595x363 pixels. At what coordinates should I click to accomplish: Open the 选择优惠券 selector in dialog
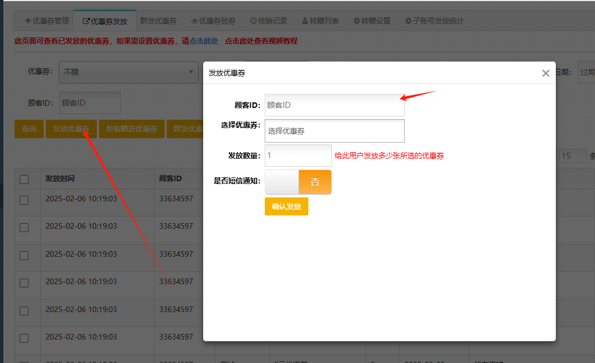coord(334,131)
